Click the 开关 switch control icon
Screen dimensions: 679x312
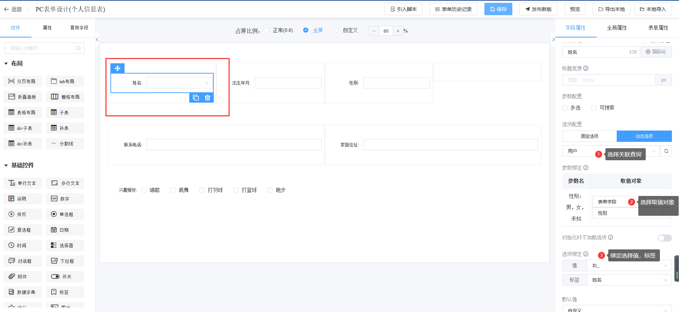55,277
